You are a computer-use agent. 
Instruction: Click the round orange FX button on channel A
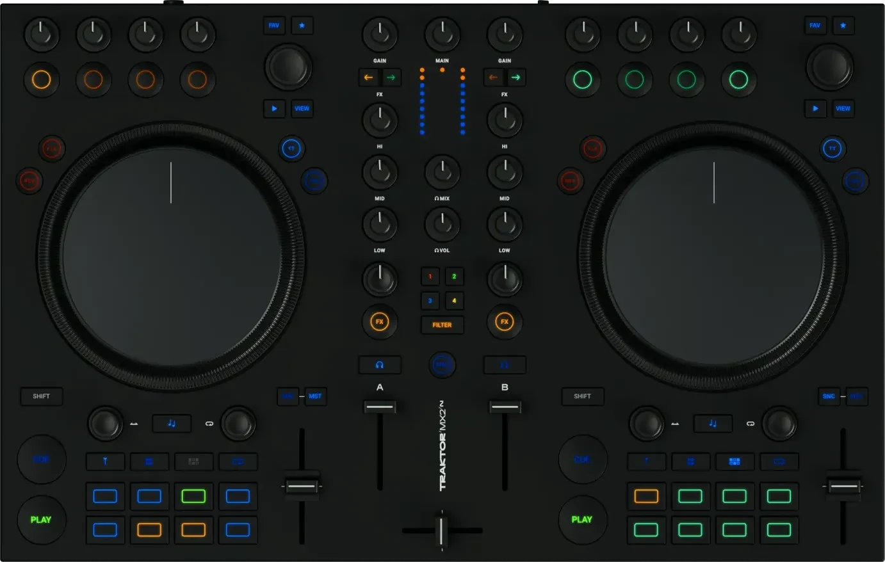(380, 322)
